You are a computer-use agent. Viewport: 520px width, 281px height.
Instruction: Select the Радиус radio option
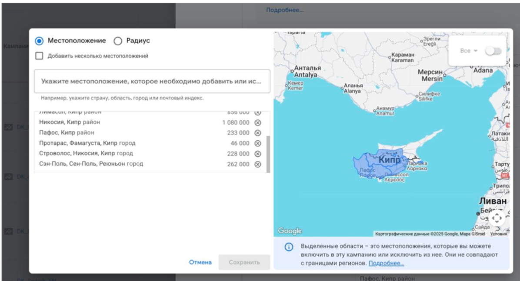118,41
